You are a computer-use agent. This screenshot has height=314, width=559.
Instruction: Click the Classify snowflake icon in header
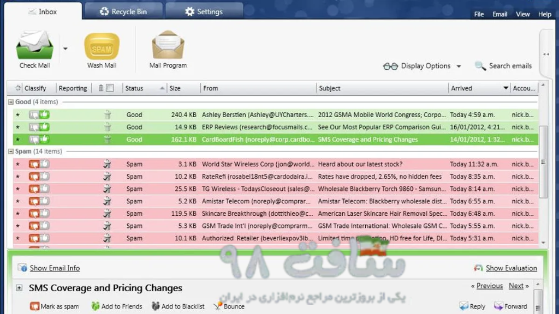pos(18,88)
